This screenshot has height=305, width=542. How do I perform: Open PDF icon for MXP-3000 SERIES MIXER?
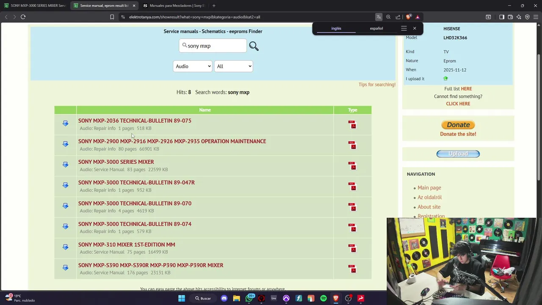click(352, 166)
